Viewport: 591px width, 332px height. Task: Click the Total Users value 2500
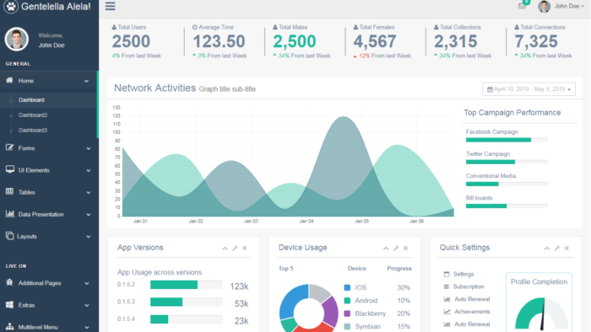click(x=131, y=41)
